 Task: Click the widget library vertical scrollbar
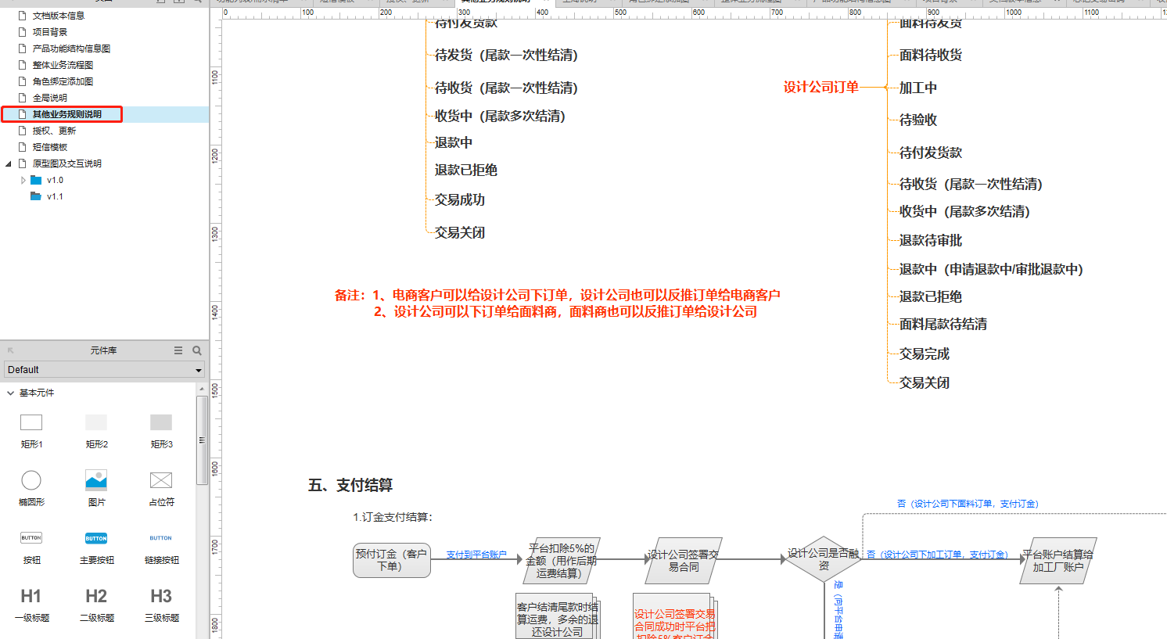tap(202, 440)
